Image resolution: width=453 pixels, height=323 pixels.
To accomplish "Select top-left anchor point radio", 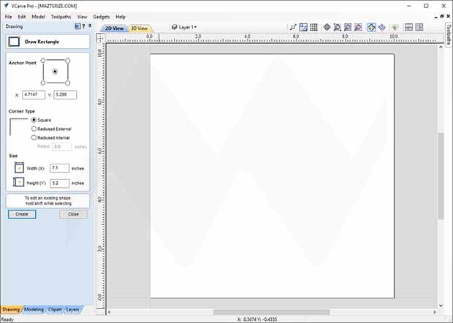I will click(x=42, y=61).
